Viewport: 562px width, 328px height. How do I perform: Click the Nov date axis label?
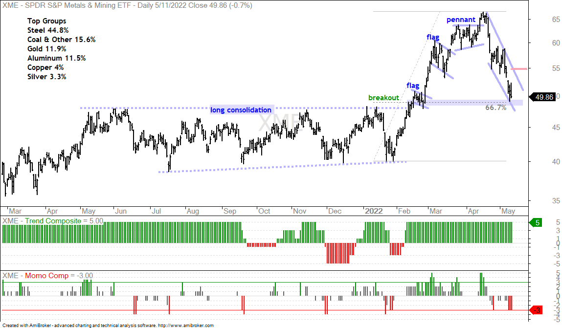(300, 211)
